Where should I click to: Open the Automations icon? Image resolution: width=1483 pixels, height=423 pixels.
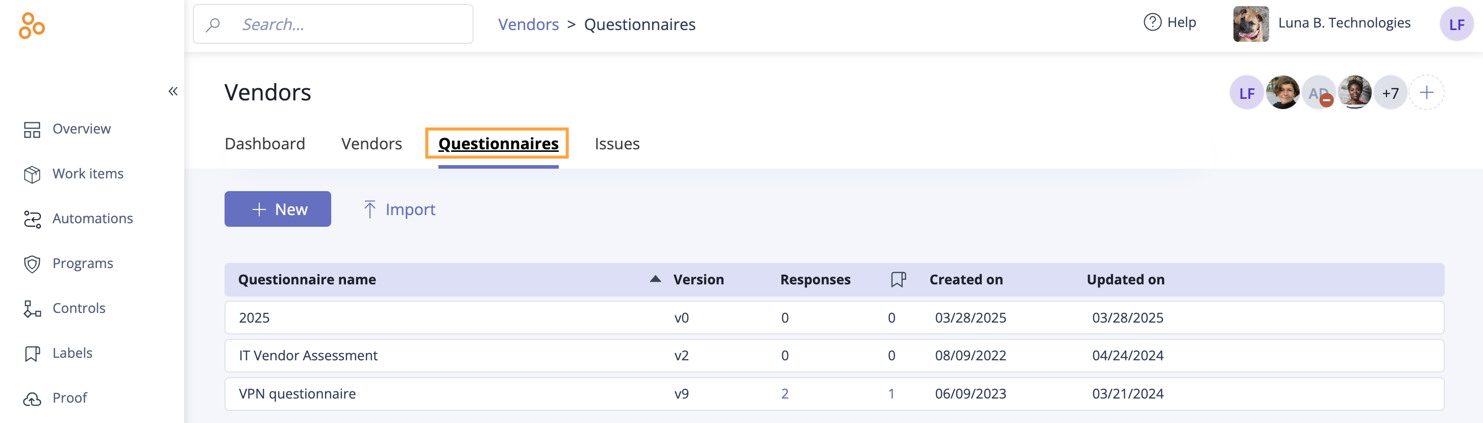pyautogui.click(x=32, y=219)
